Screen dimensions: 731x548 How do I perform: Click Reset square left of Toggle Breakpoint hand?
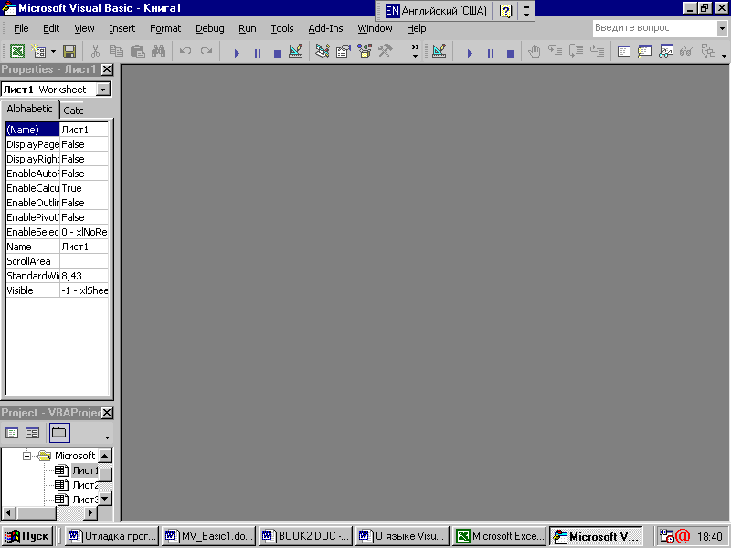(511, 53)
